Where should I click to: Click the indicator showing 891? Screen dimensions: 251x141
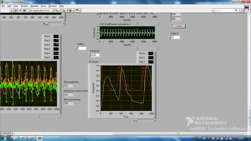click(x=176, y=19)
